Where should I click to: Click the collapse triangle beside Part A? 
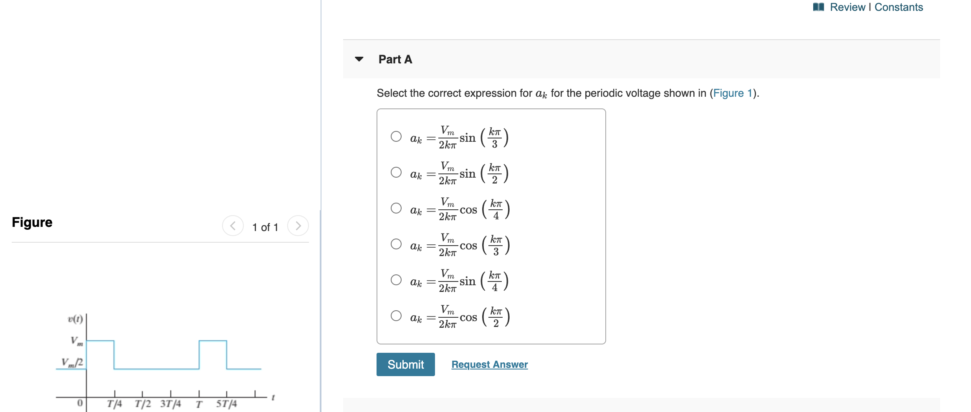[358, 59]
